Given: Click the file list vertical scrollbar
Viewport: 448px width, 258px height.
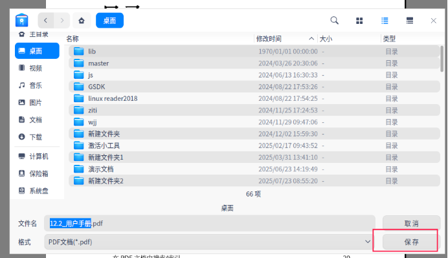Looking at the screenshot, I should [x=442, y=59].
